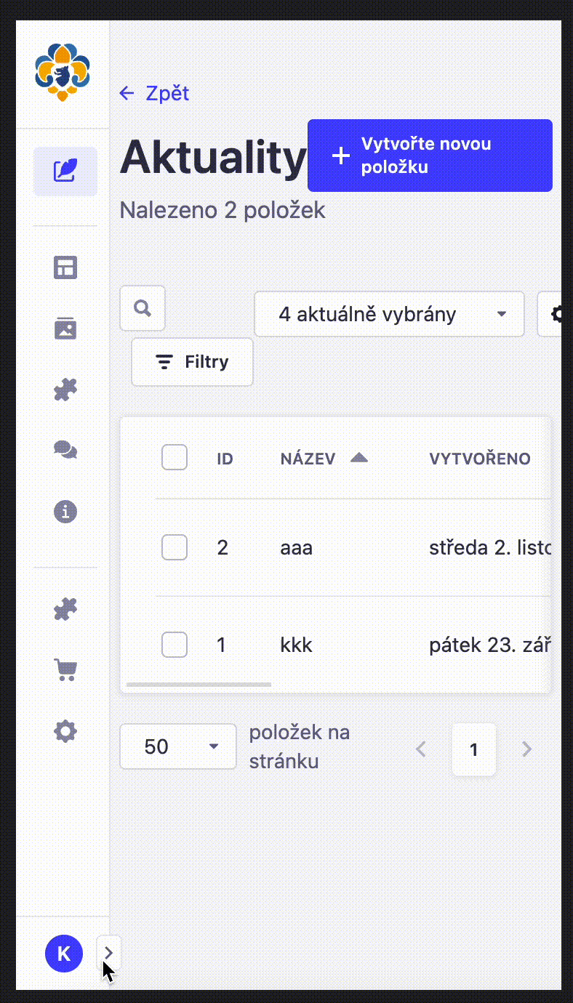
Task: Click the horizontal table scrollbar
Action: (x=199, y=685)
